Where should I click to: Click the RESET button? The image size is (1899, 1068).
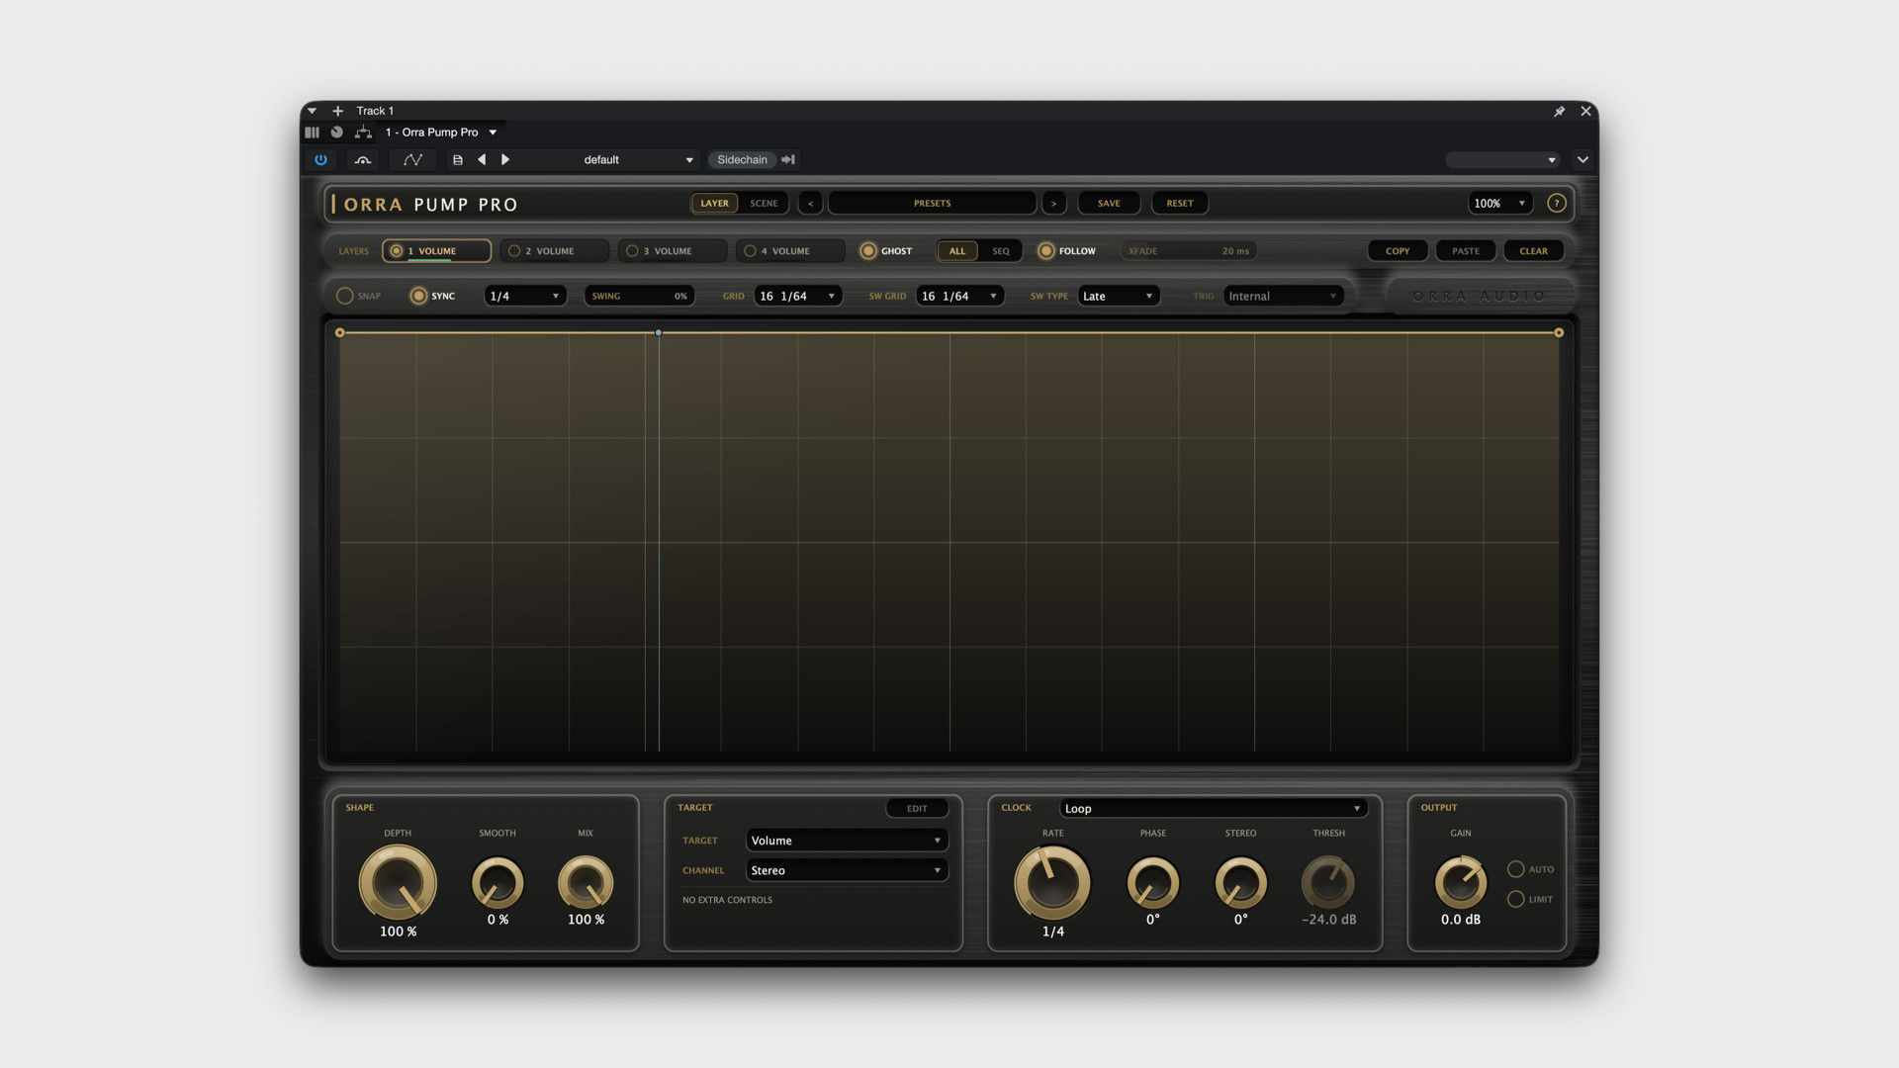[1180, 203]
